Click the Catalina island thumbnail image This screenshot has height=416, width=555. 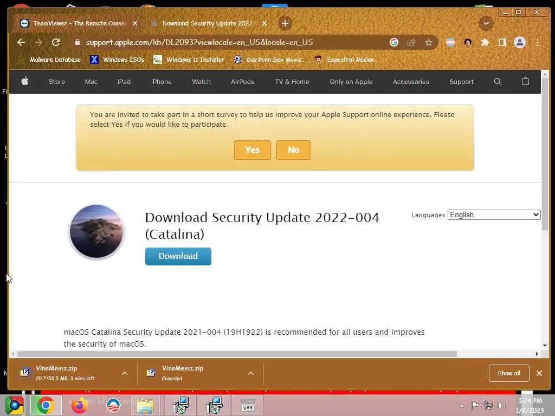point(96,231)
